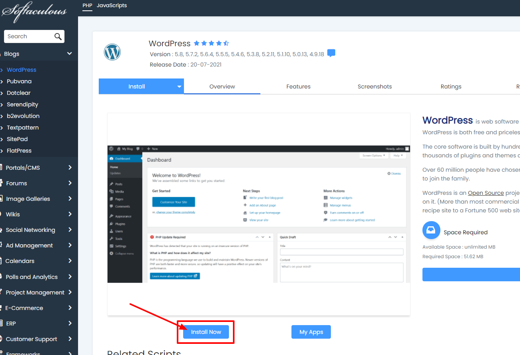Expand the Social Networking category
Image resolution: width=520 pixels, height=355 pixels.
[x=39, y=230]
